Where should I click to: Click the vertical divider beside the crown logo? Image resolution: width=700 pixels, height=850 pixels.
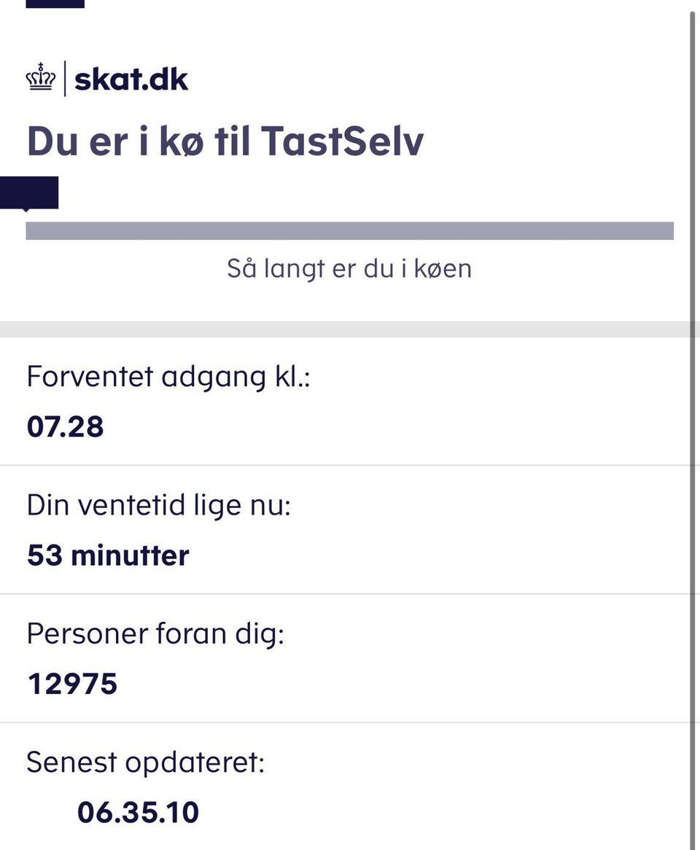65,78
